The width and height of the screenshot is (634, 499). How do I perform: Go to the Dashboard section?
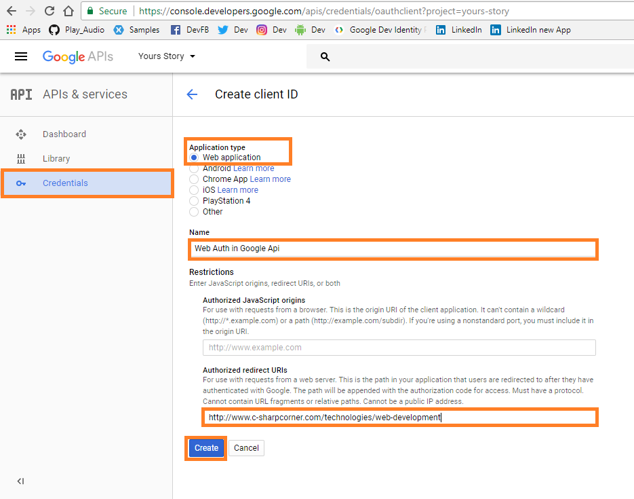click(x=64, y=134)
